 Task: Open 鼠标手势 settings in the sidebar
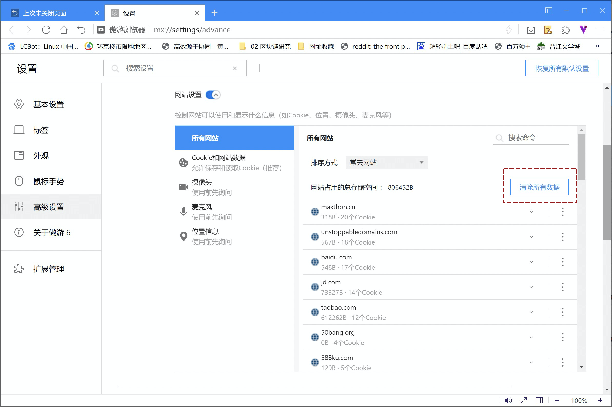coord(51,181)
